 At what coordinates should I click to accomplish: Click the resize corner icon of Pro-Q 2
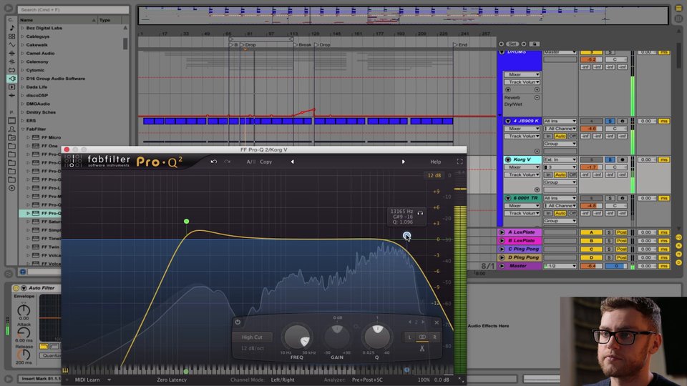click(461, 380)
